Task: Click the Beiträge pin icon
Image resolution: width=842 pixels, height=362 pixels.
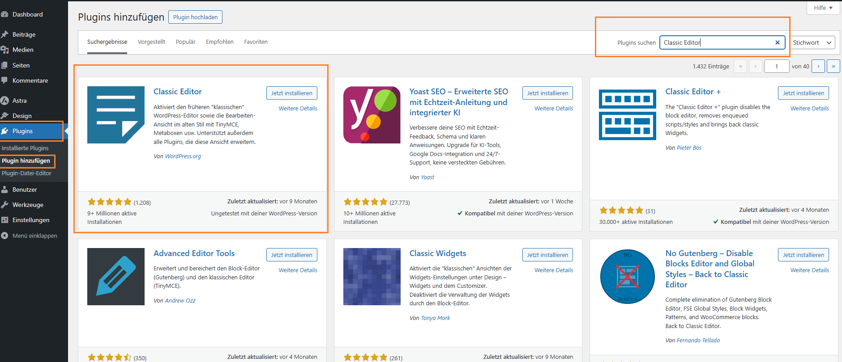Action: click(4, 34)
